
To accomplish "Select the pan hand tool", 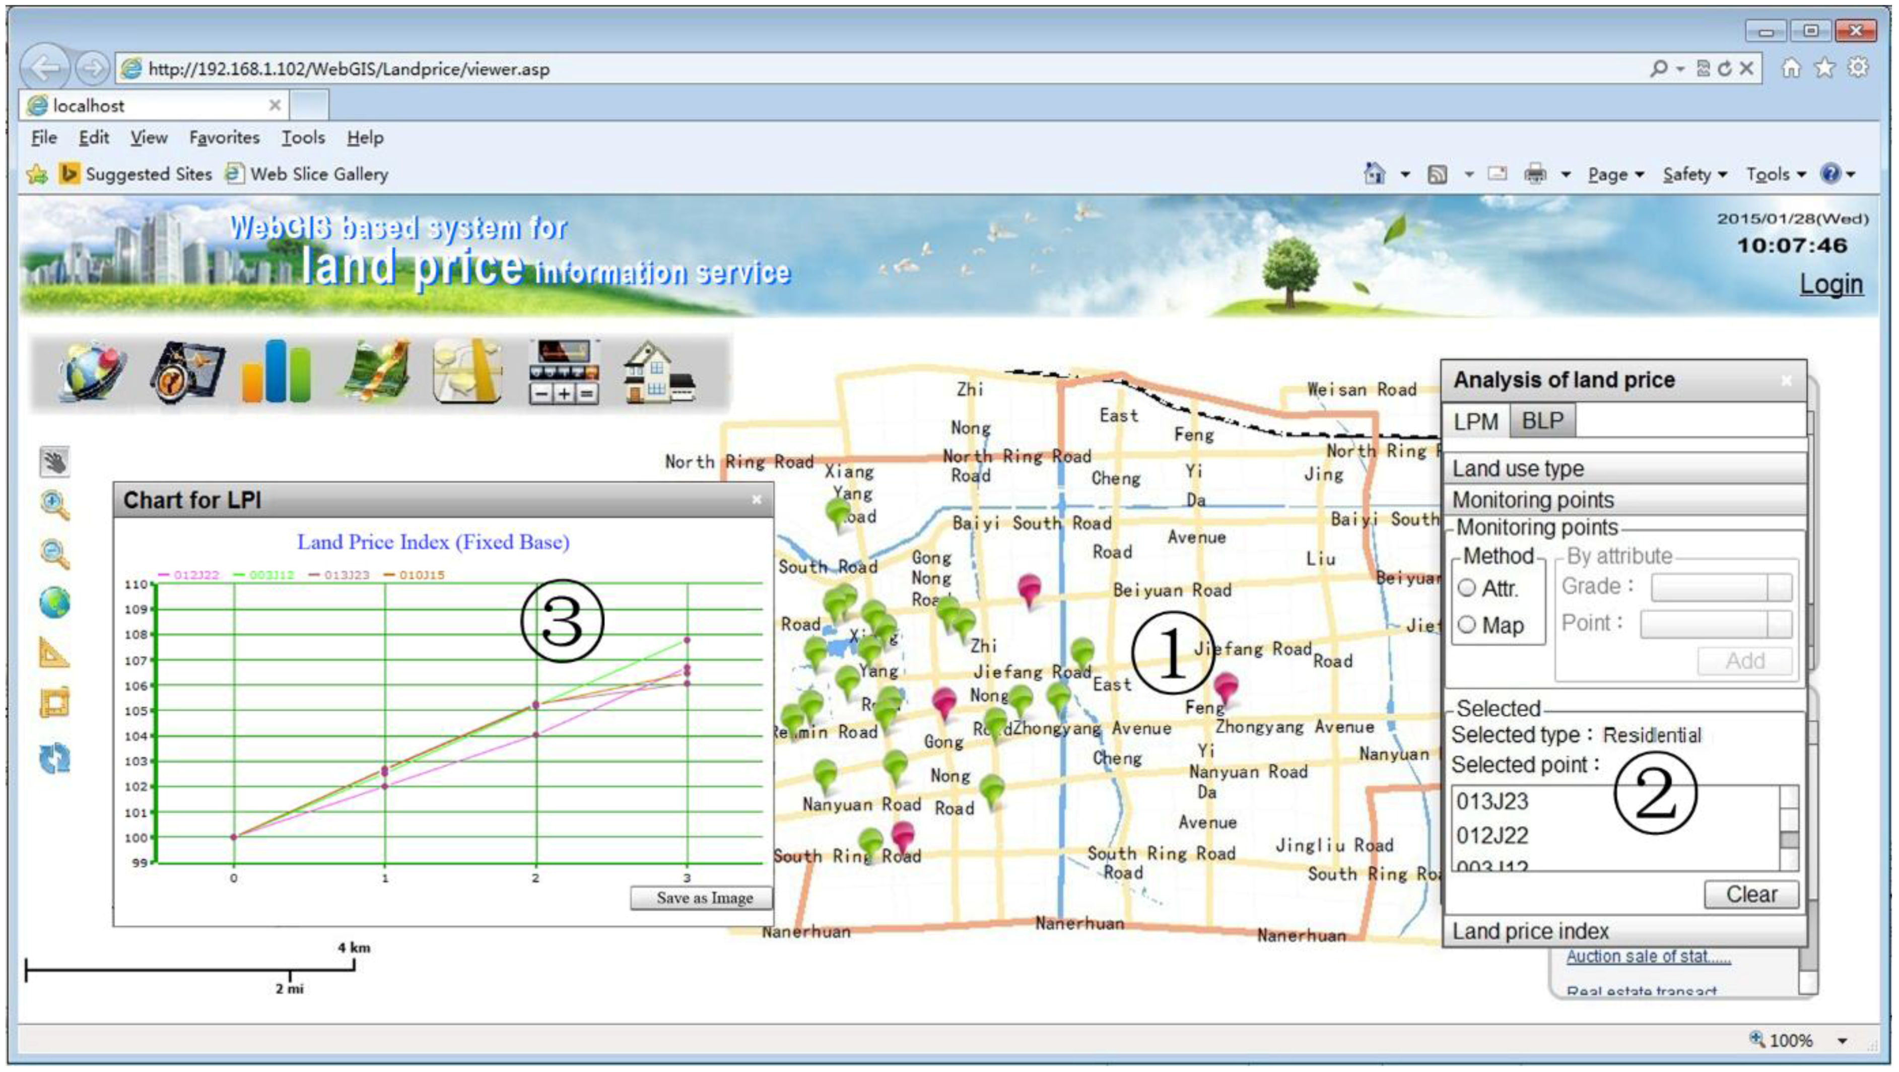I will [x=54, y=461].
